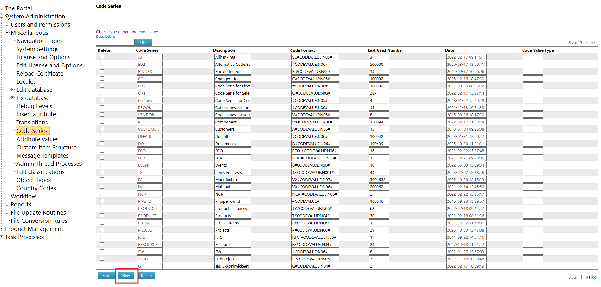601x287 pixels.
Task: Expand the Product Management tree node
Action: pos(2,229)
